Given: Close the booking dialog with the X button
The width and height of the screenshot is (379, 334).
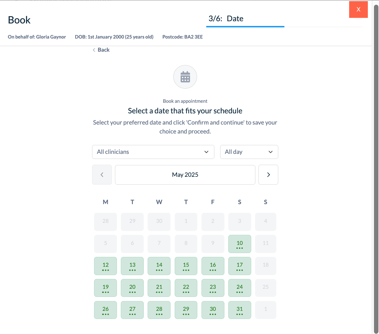Looking at the screenshot, I should (x=358, y=9).
